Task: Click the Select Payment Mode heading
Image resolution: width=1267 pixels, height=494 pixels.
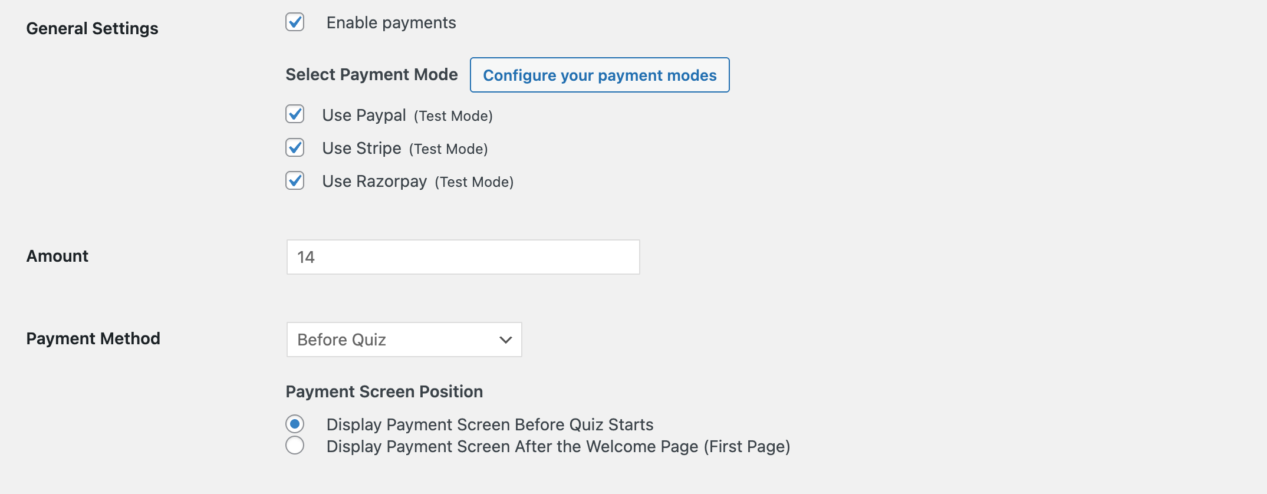Action: click(x=371, y=74)
